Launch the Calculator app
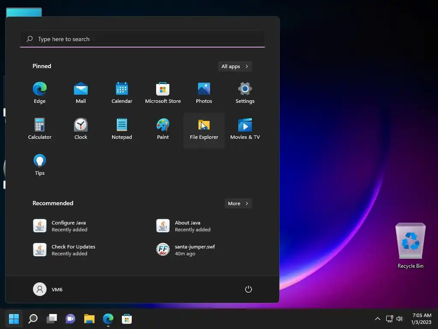 coord(40,129)
